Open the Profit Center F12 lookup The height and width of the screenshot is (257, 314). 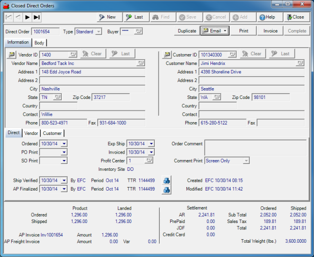pyautogui.click(x=149, y=161)
